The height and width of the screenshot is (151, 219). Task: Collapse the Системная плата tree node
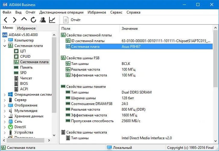point(5,46)
